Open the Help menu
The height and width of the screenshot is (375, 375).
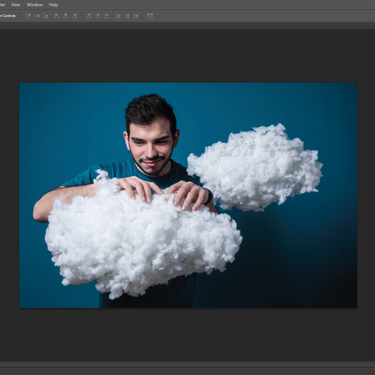coord(53,5)
